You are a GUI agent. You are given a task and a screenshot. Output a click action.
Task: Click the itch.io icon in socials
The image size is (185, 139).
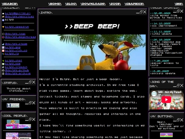pos(3,51)
